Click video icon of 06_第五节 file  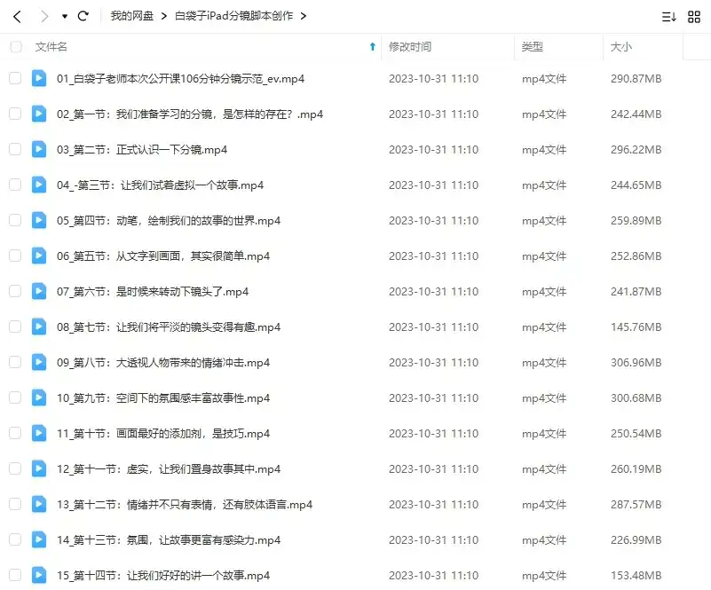point(39,256)
